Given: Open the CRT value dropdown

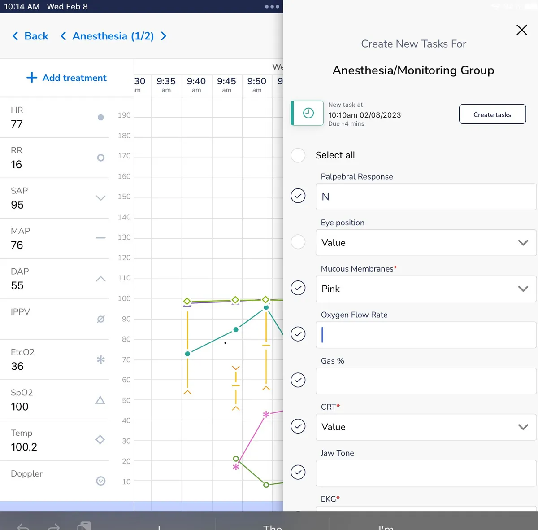Looking at the screenshot, I should click(426, 427).
